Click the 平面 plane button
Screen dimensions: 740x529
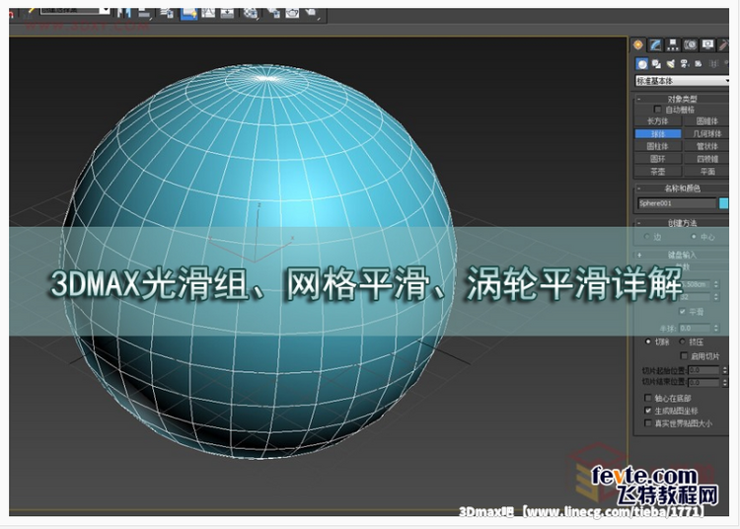point(706,172)
